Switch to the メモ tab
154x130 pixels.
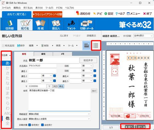63,54
